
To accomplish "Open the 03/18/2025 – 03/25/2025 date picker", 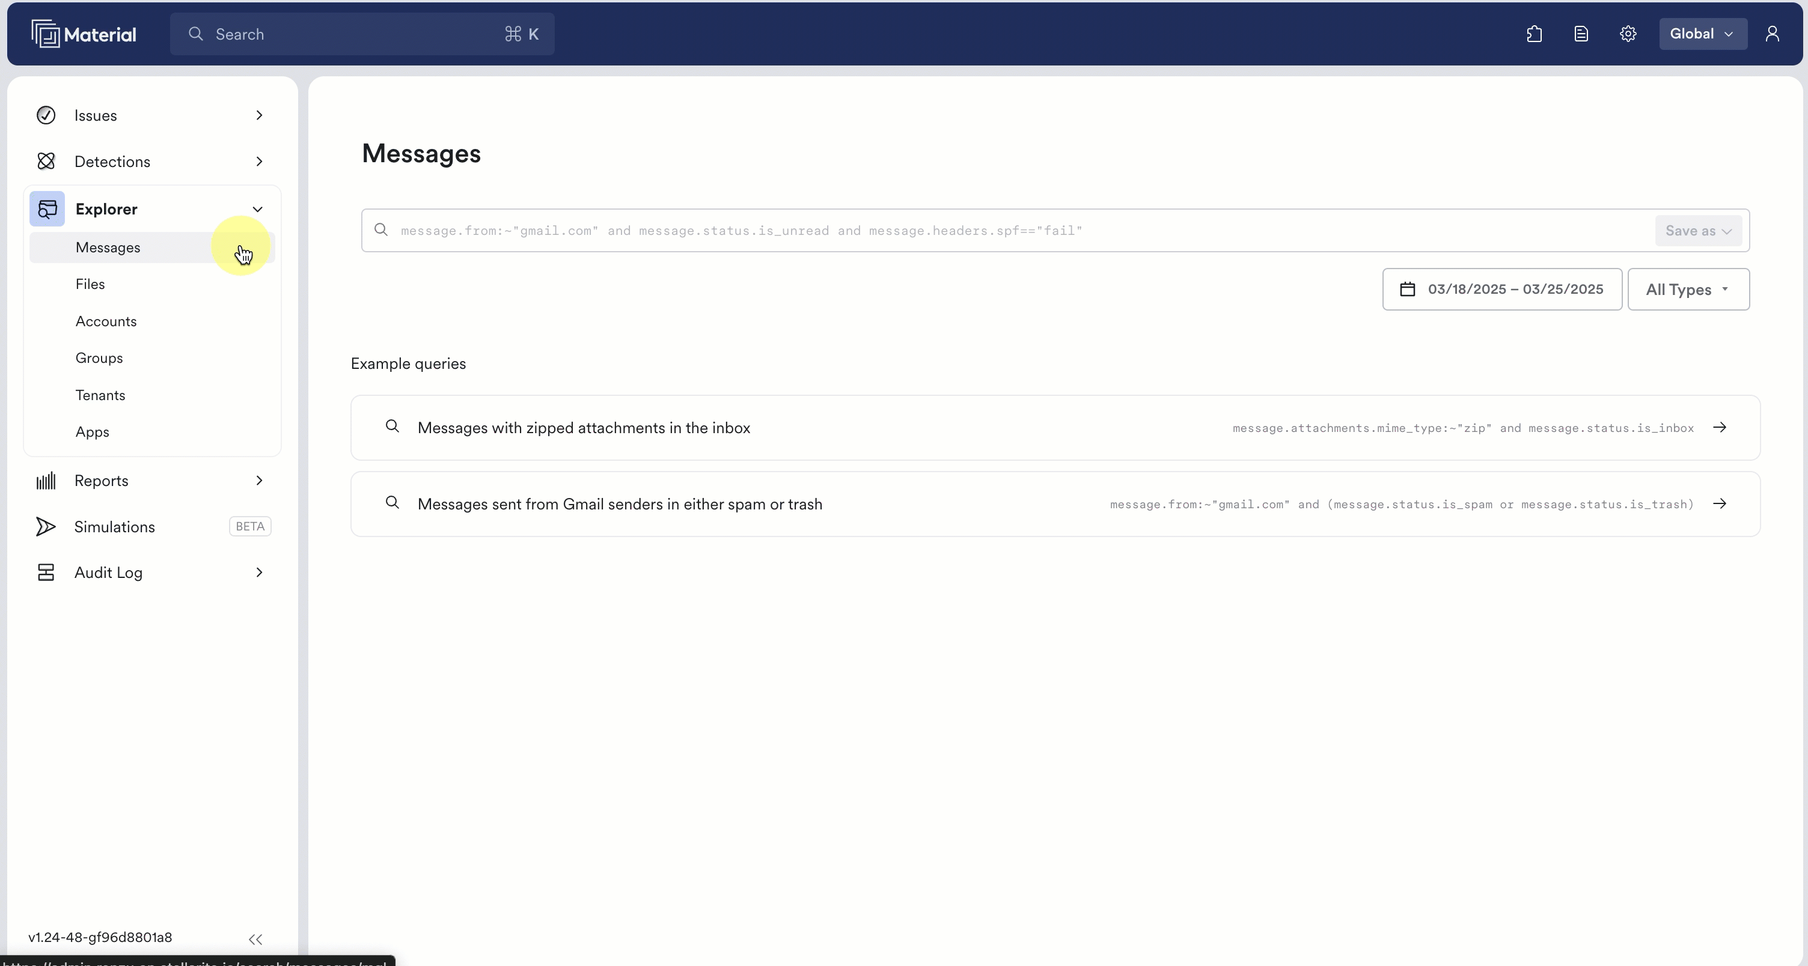I will pyautogui.click(x=1502, y=289).
